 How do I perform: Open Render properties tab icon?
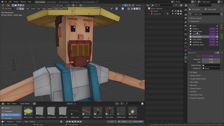click(185, 15)
